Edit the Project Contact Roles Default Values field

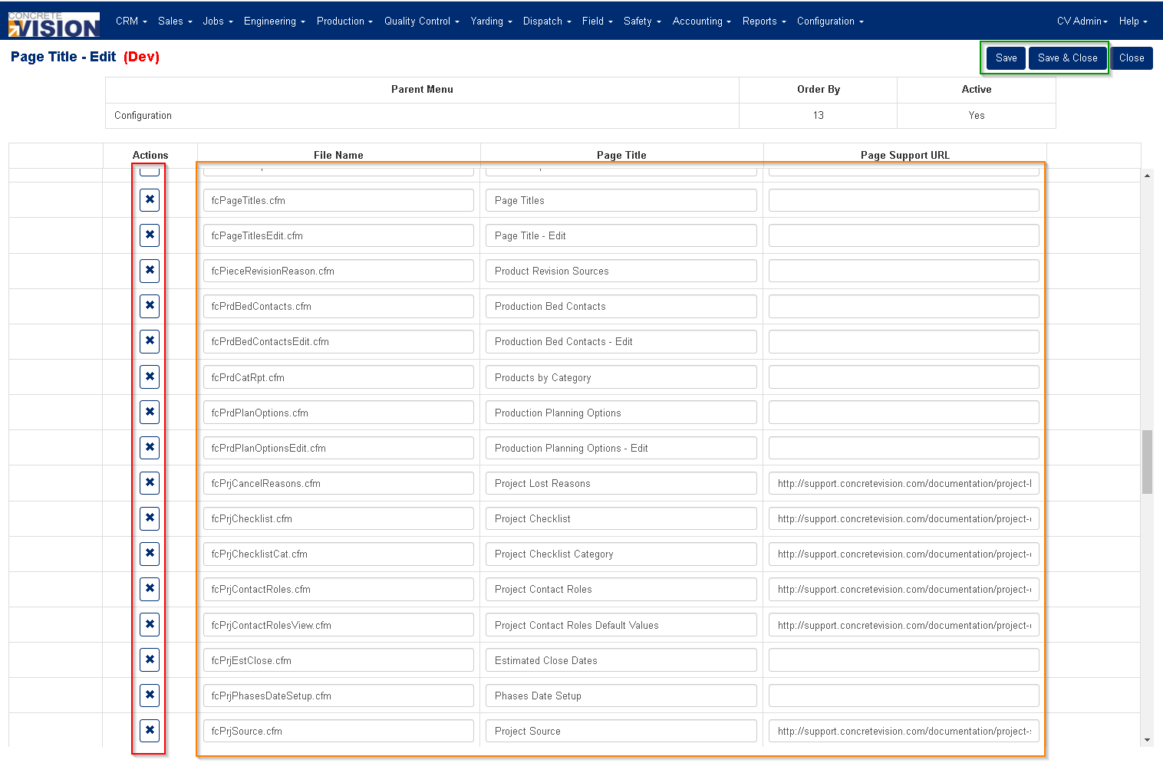[x=621, y=625]
